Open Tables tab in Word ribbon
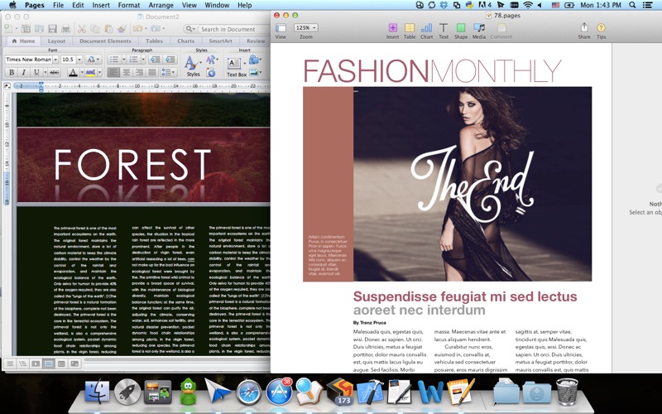662x414 pixels. (154, 41)
